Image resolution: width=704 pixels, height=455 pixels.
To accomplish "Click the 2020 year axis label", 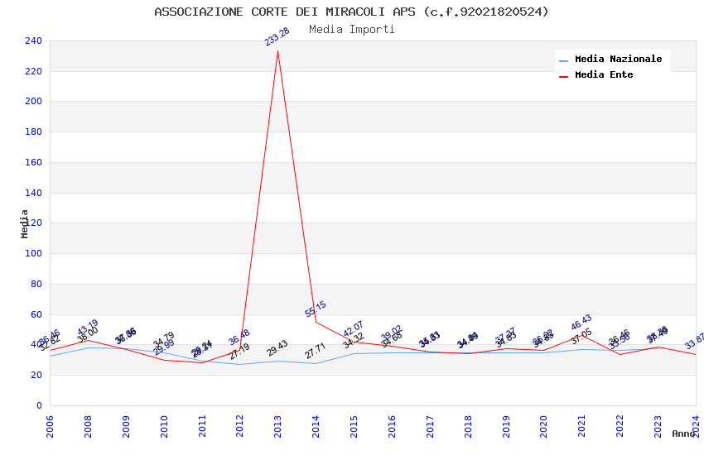I will click(x=543, y=426).
